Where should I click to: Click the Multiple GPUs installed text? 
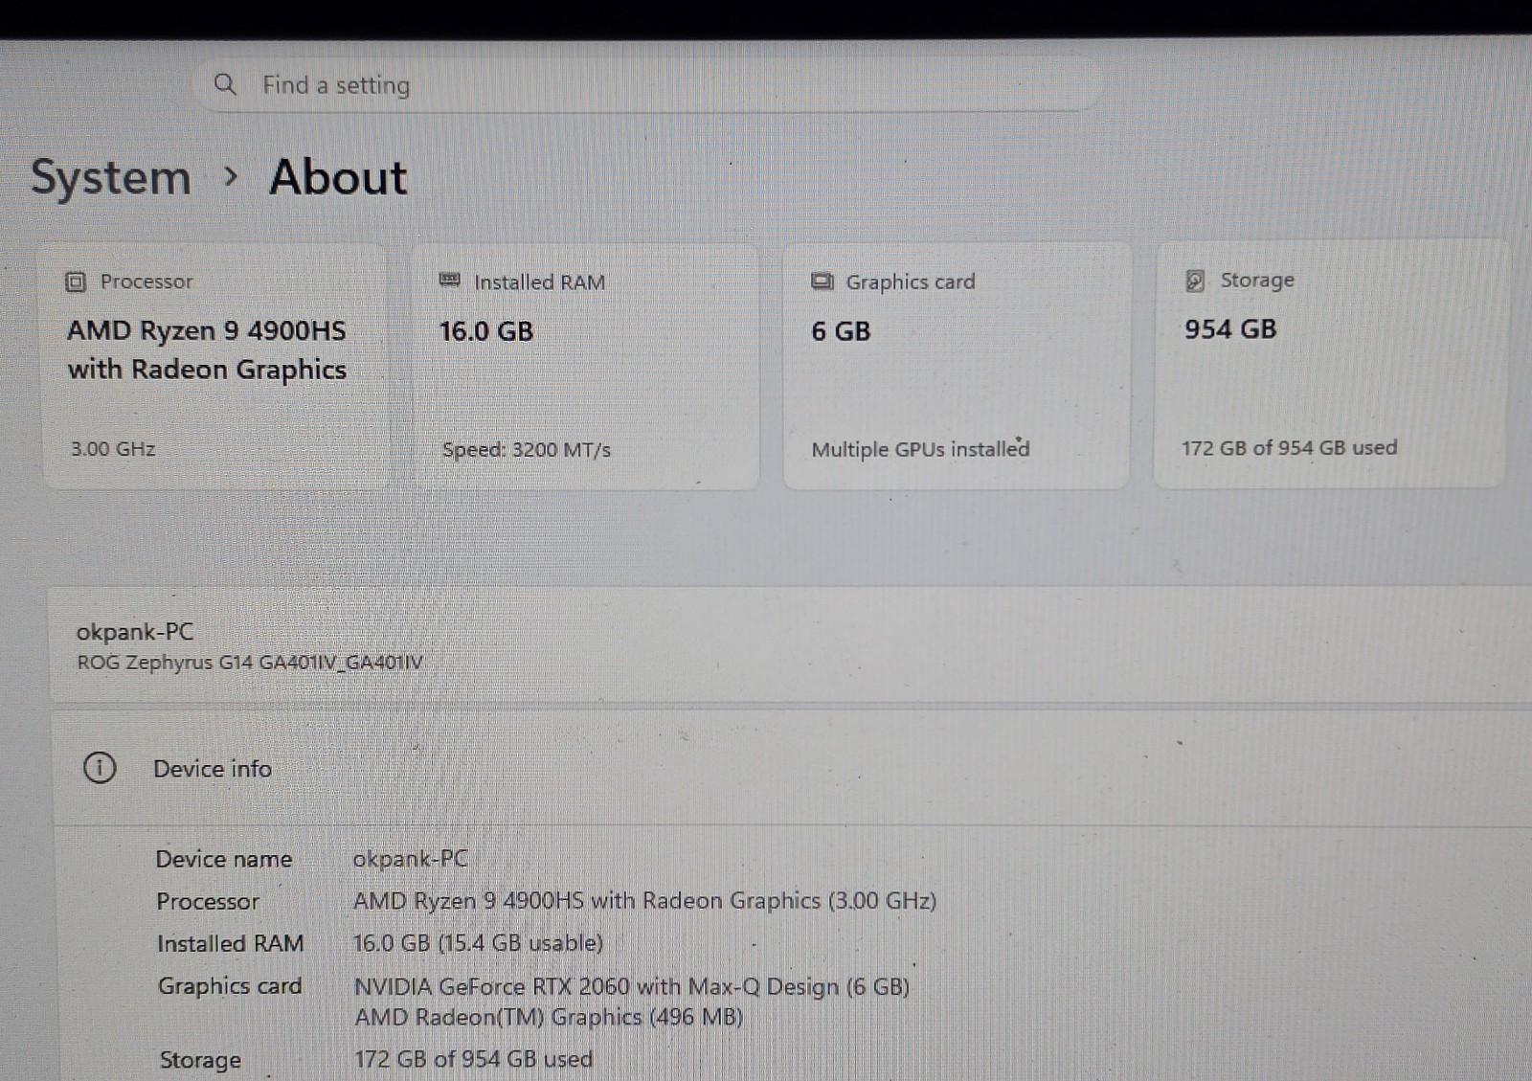[920, 448]
